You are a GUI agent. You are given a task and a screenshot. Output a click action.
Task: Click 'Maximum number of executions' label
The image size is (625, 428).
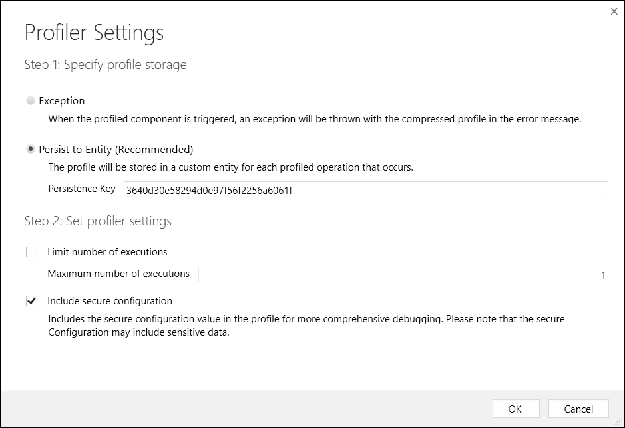pos(118,274)
